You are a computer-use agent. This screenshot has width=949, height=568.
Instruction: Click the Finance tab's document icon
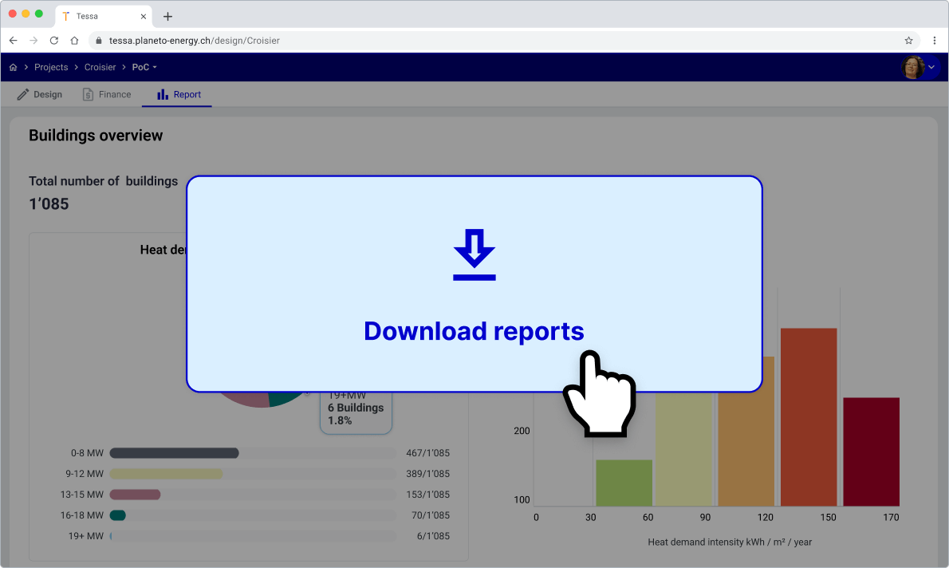pos(88,93)
